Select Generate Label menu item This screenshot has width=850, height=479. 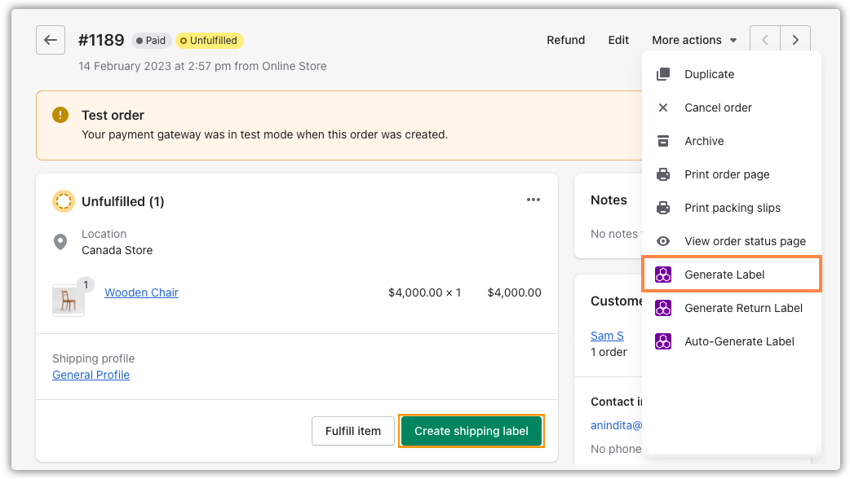tap(732, 275)
